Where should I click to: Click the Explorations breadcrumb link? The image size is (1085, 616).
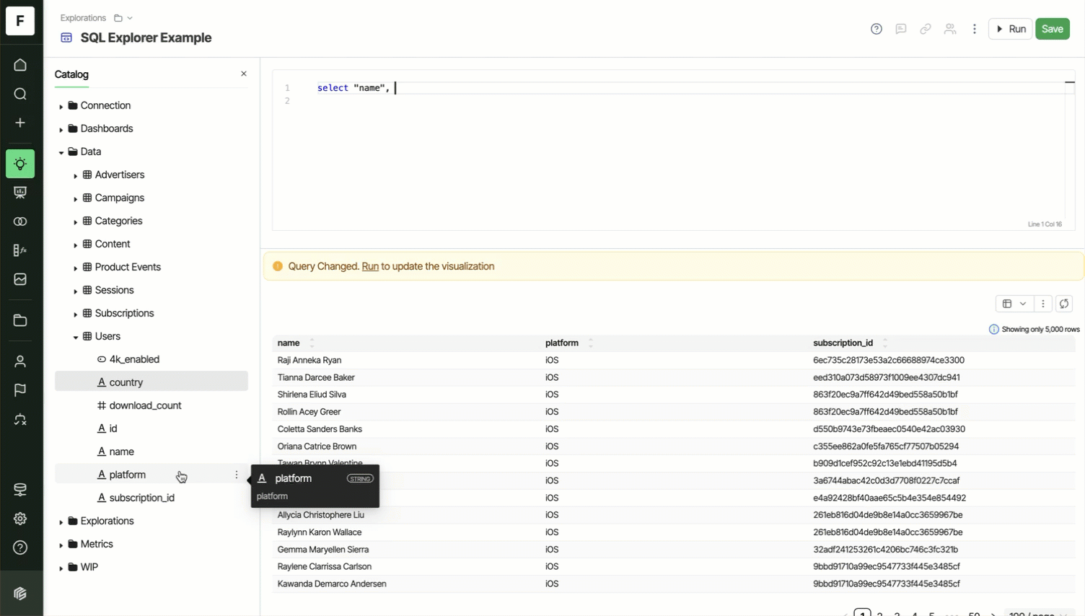[83, 18]
